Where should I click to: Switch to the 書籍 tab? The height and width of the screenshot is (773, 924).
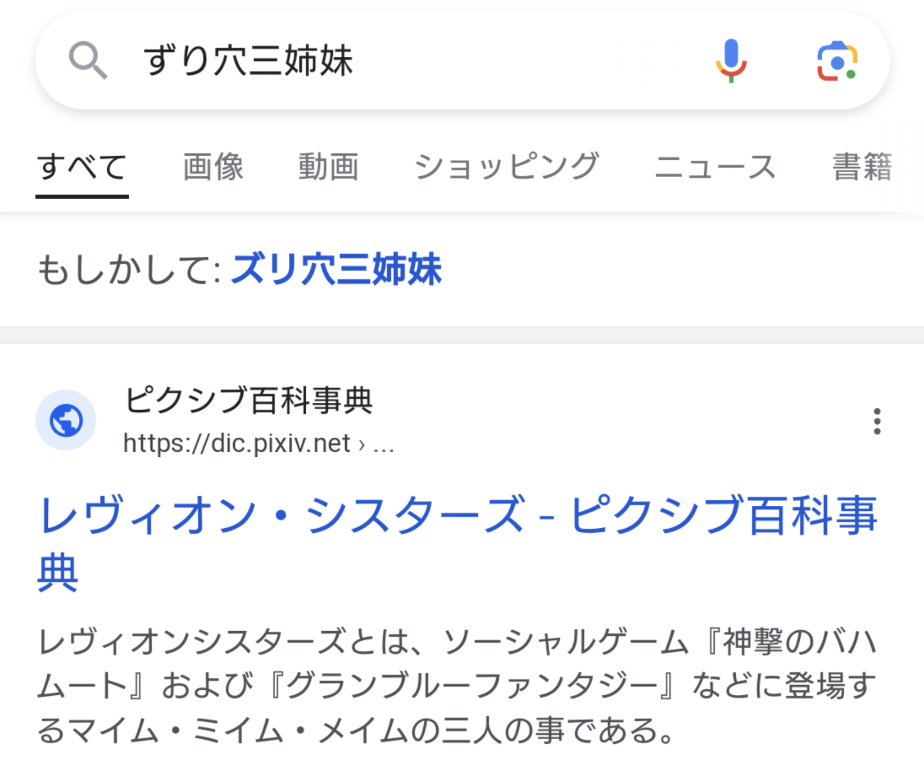click(863, 167)
